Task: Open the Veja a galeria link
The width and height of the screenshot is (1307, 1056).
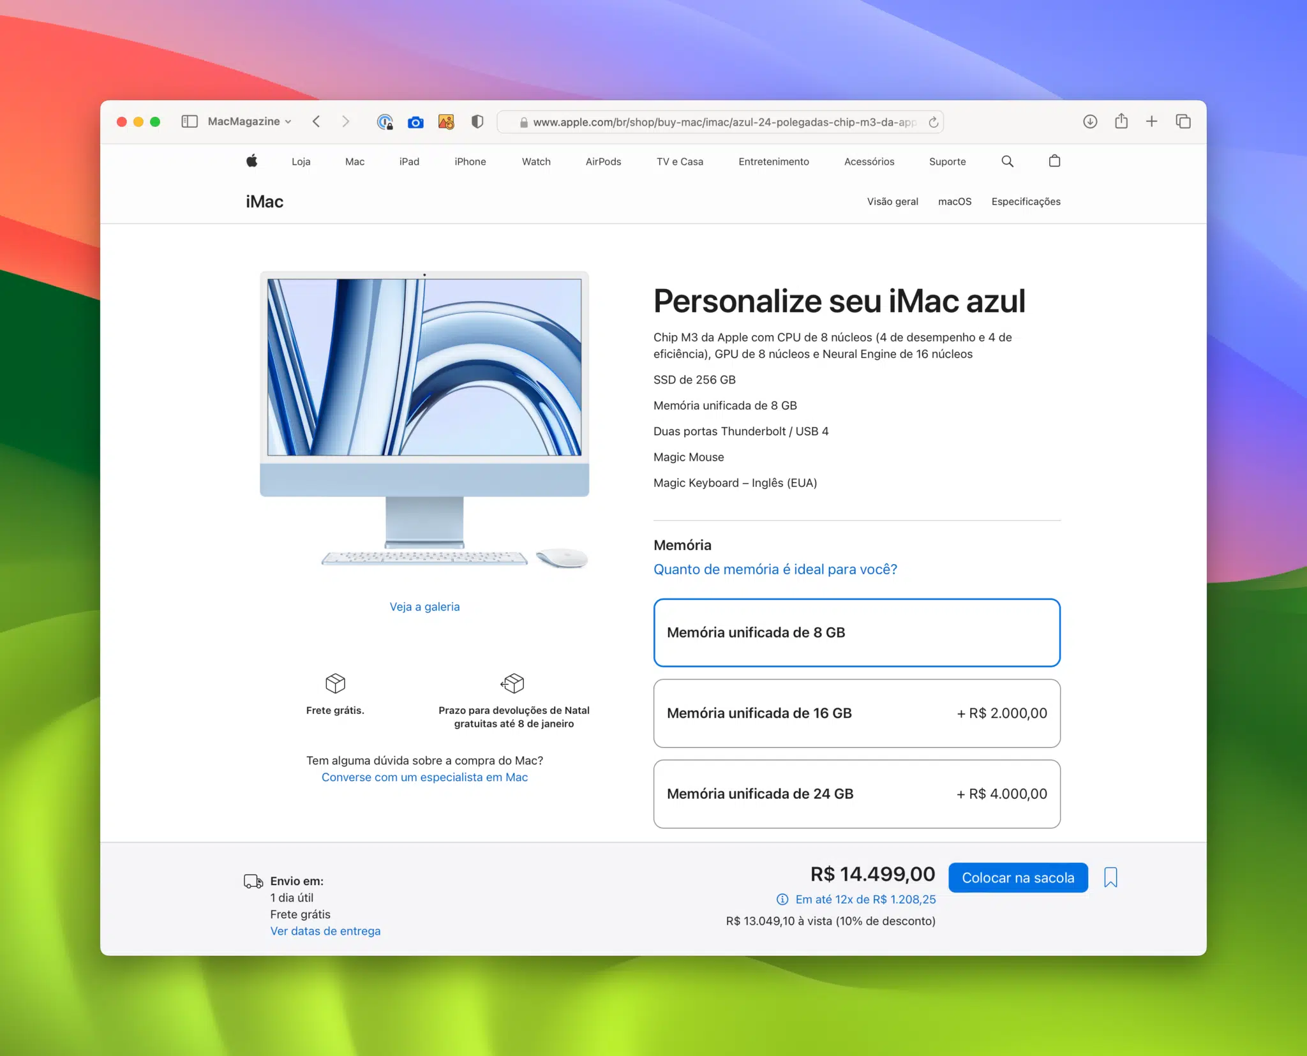Action: click(x=424, y=607)
